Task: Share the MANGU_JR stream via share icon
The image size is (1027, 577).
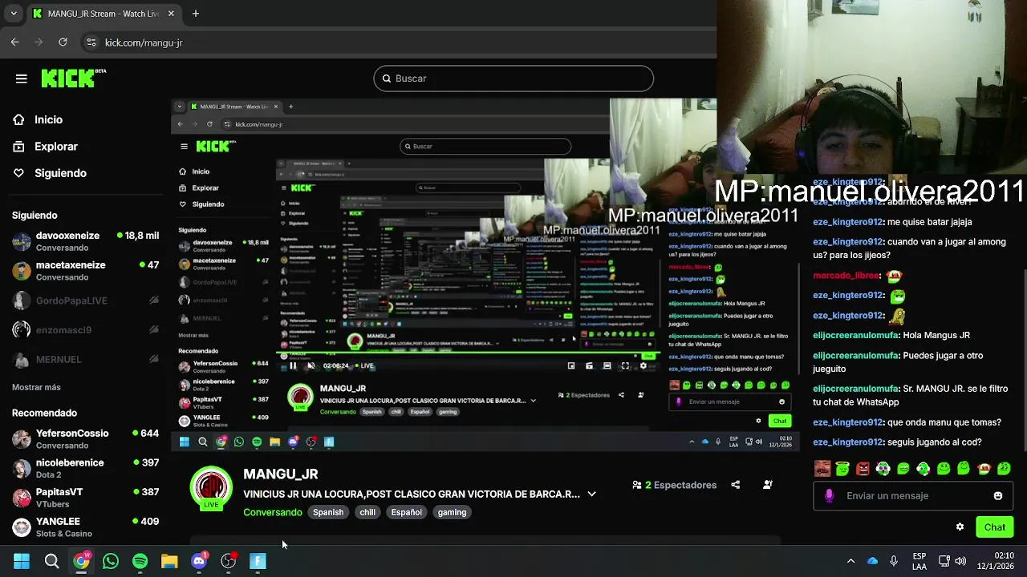Action: click(735, 485)
